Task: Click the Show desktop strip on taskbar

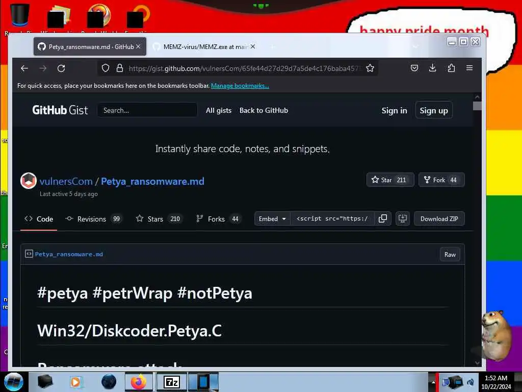Action: pos(518,382)
